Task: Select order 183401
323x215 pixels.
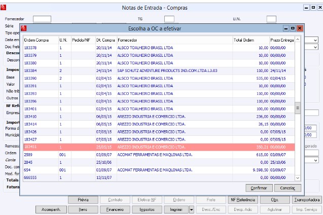Action: (159, 109)
